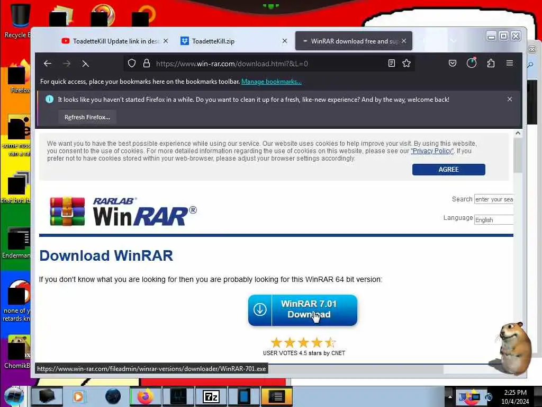Image resolution: width=542 pixels, height=407 pixels.
Task: Select the Enderman desktop icon
Action: [x=16, y=242]
